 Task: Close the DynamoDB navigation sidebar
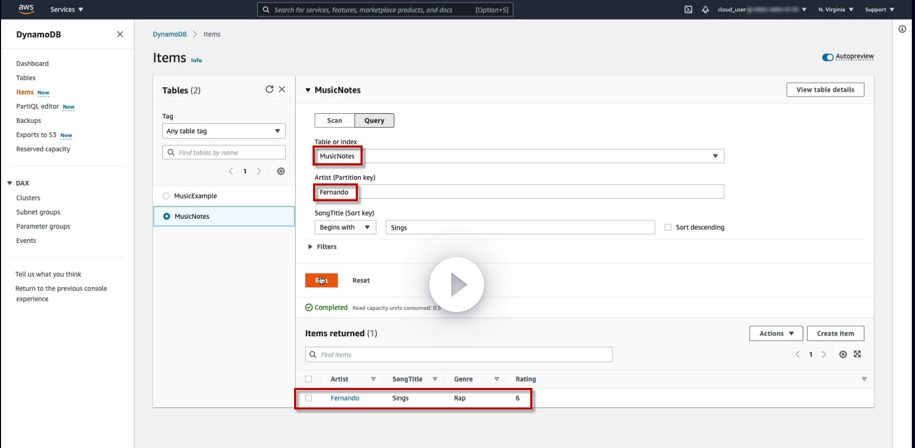120,34
